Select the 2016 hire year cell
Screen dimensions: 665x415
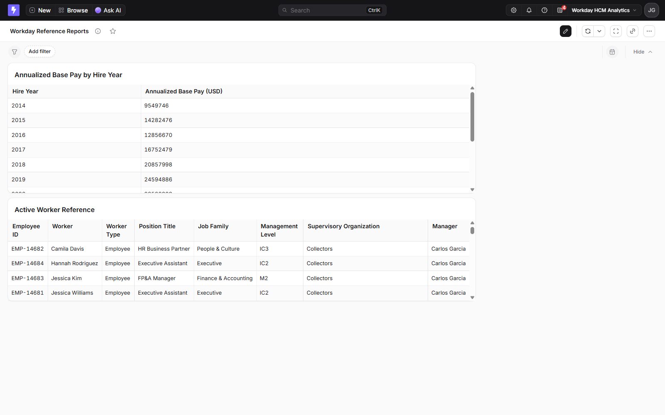(x=74, y=135)
